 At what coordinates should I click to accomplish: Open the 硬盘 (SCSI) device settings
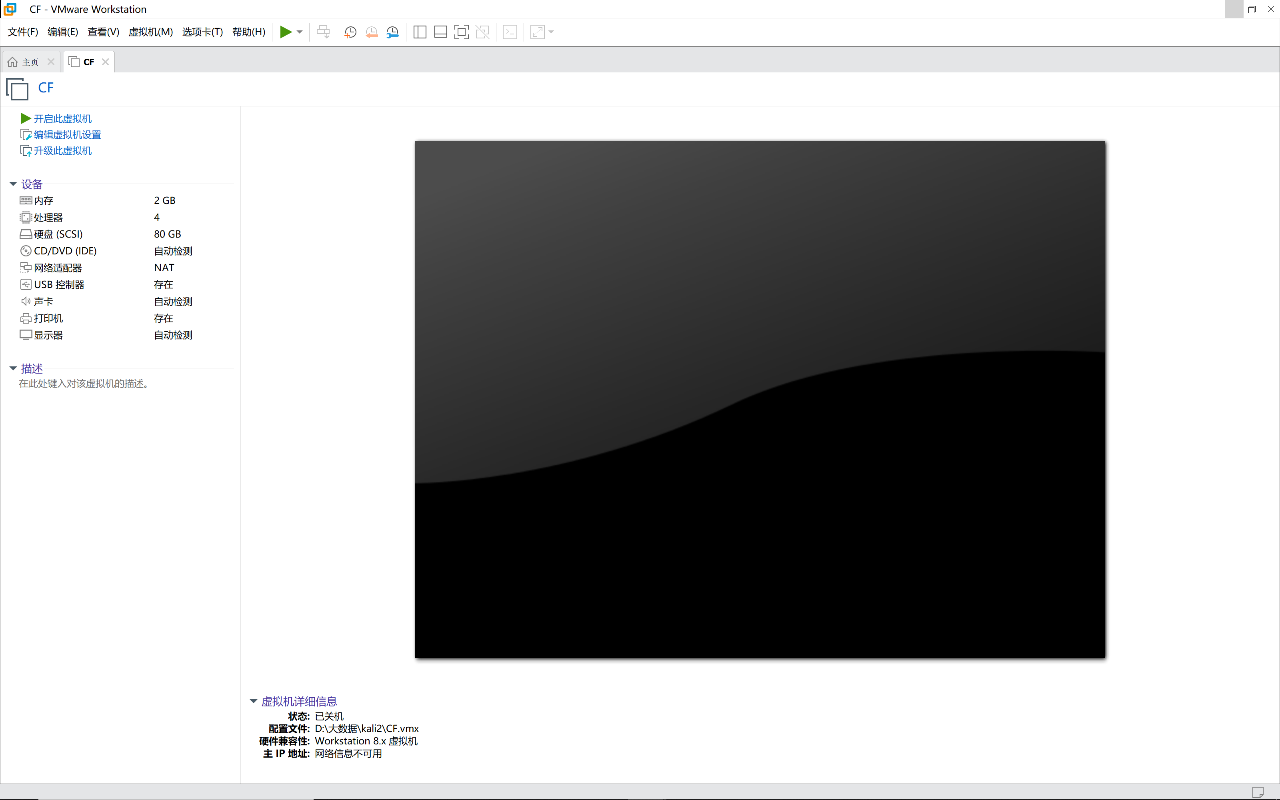tap(58, 234)
